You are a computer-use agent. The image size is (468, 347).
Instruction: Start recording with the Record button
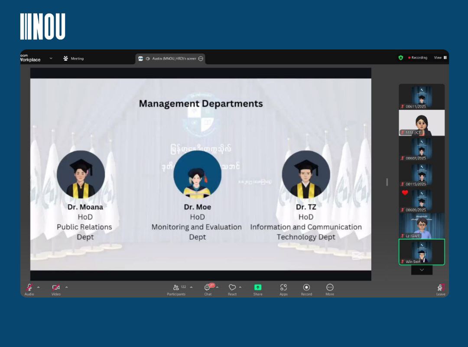(x=306, y=289)
